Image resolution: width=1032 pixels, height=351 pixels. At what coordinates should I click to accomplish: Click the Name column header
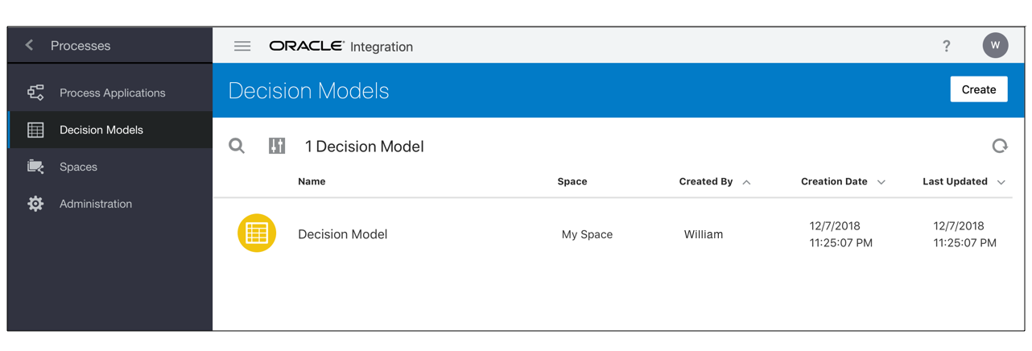tap(312, 182)
